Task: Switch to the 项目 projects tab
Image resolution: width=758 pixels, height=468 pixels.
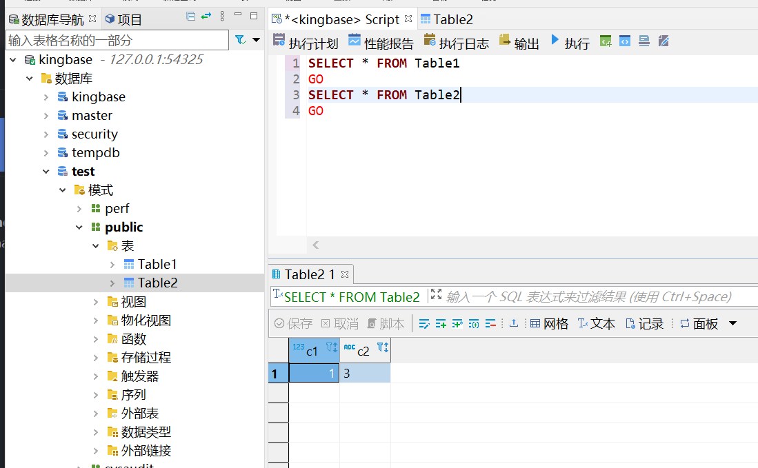Action: tap(123, 20)
